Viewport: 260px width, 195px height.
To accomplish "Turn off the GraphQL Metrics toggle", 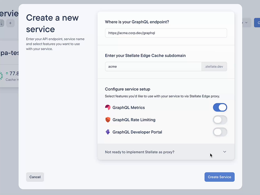I will (x=220, y=108).
